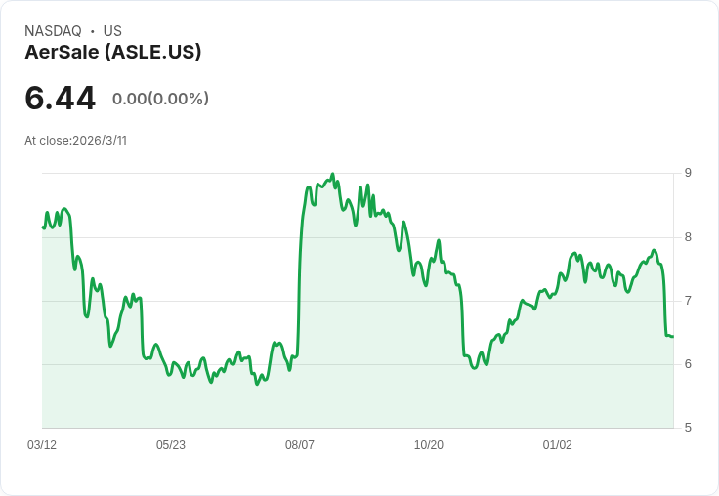Click the At close date text
The image size is (719, 496).
click(76, 141)
